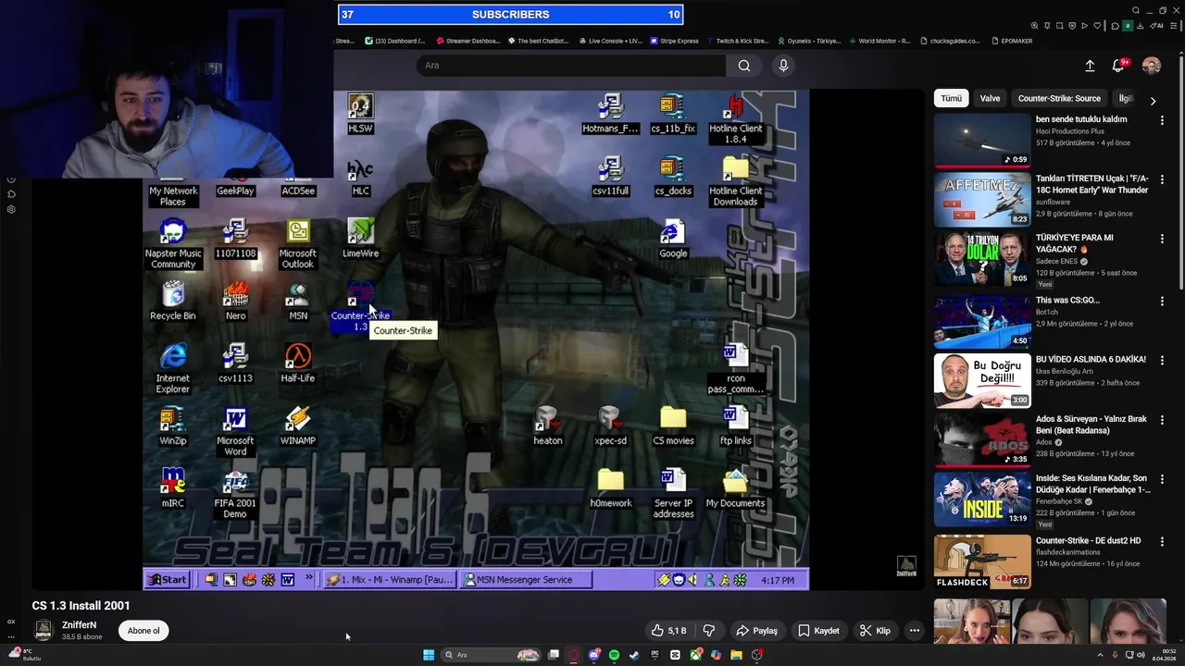
Task: Click the Klip clip button
Action: pyautogui.click(x=875, y=631)
